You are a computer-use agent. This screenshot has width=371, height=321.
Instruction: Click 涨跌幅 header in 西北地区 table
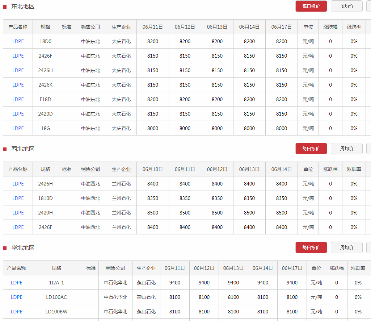click(x=330, y=170)
